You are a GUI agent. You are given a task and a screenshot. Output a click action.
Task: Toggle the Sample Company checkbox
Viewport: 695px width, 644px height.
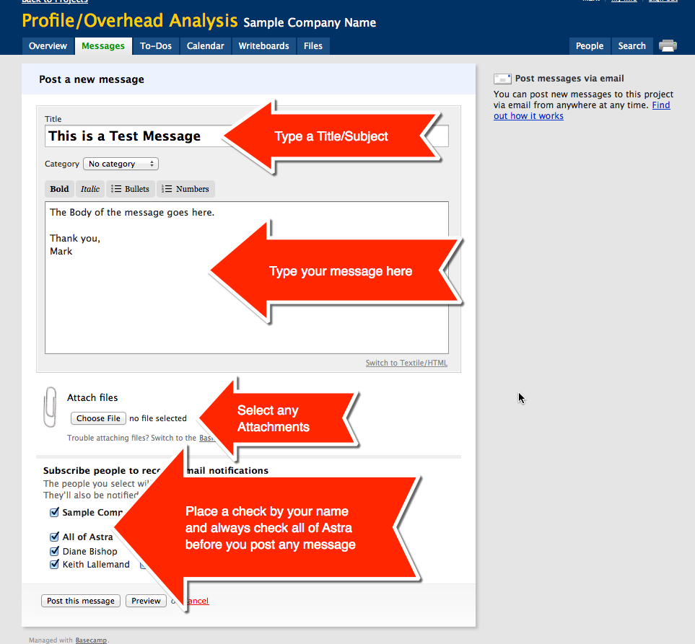(x=54, y=513)
